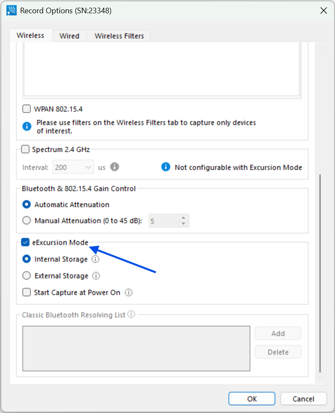Increase manual attenuation with up spinner arrow
This screenshot has width=335, height=413.
tap(184, 218)
